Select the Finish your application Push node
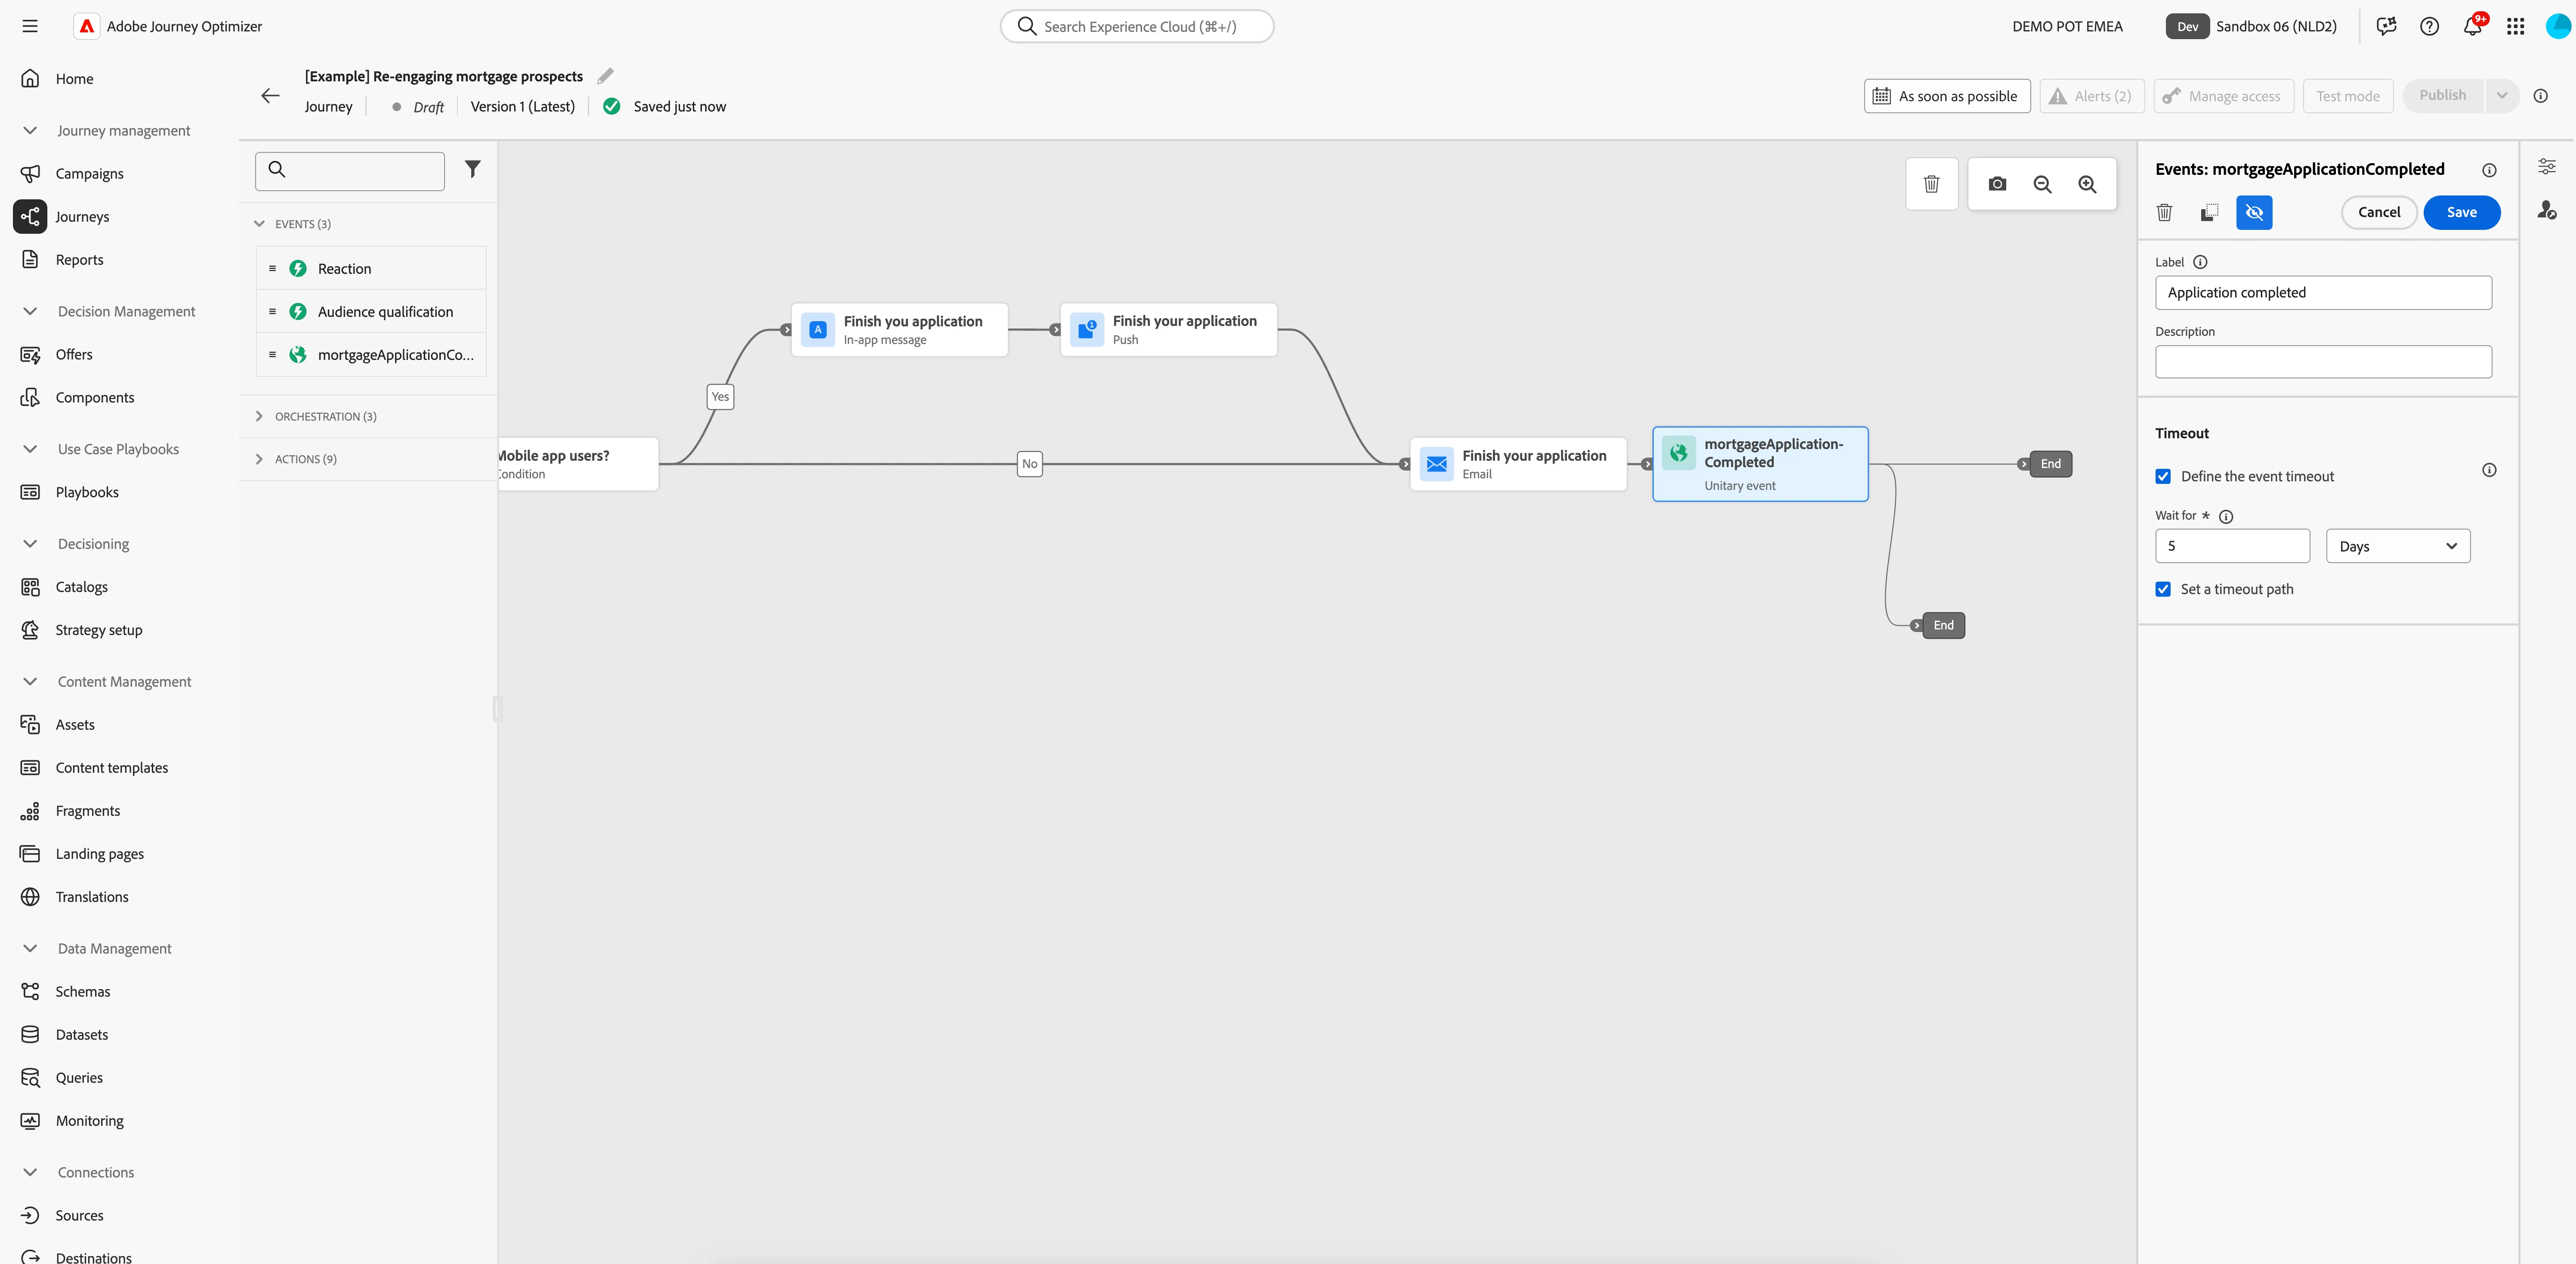The height and width of the screenshot is (1264, 2576). click(x=1168, y=329)
